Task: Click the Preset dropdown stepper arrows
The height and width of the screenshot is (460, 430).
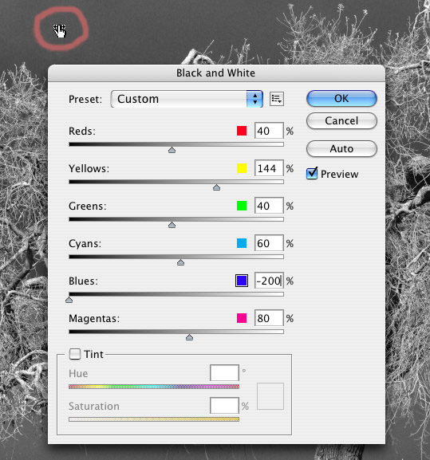Action: coord(254,99)
